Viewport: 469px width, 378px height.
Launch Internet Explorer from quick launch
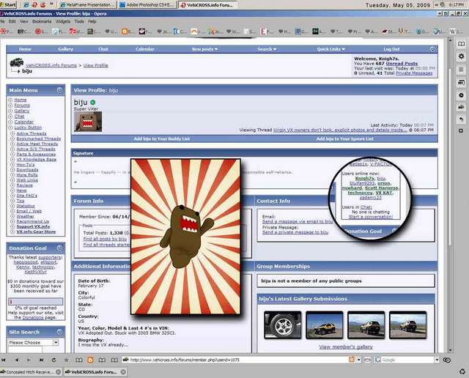26,5
